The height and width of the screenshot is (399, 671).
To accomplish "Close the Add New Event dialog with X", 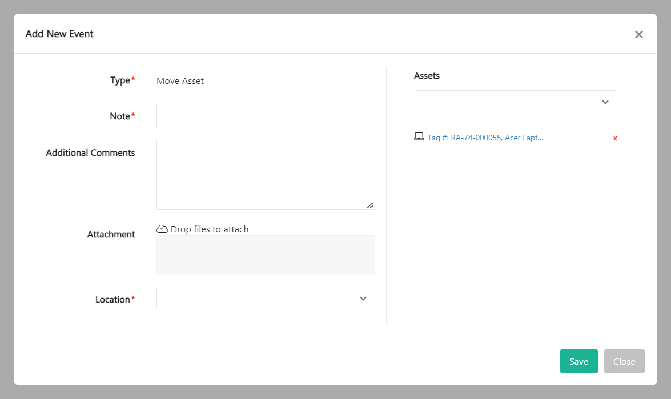I will coord(638,34).
